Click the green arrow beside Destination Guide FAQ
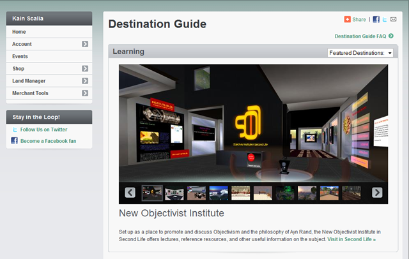 (x=390, y=36)
